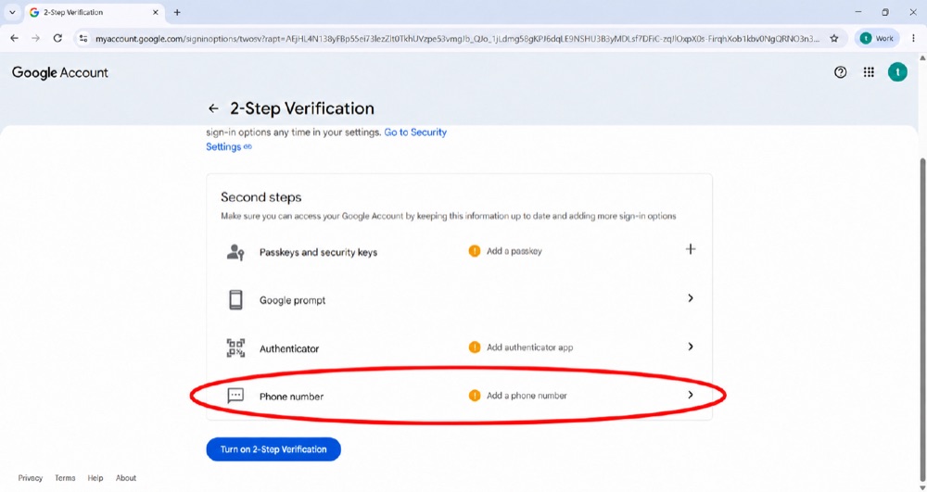The image size is (927, 492).
Task: Close the 2-Step Verification tab
Action: [156, 12]
